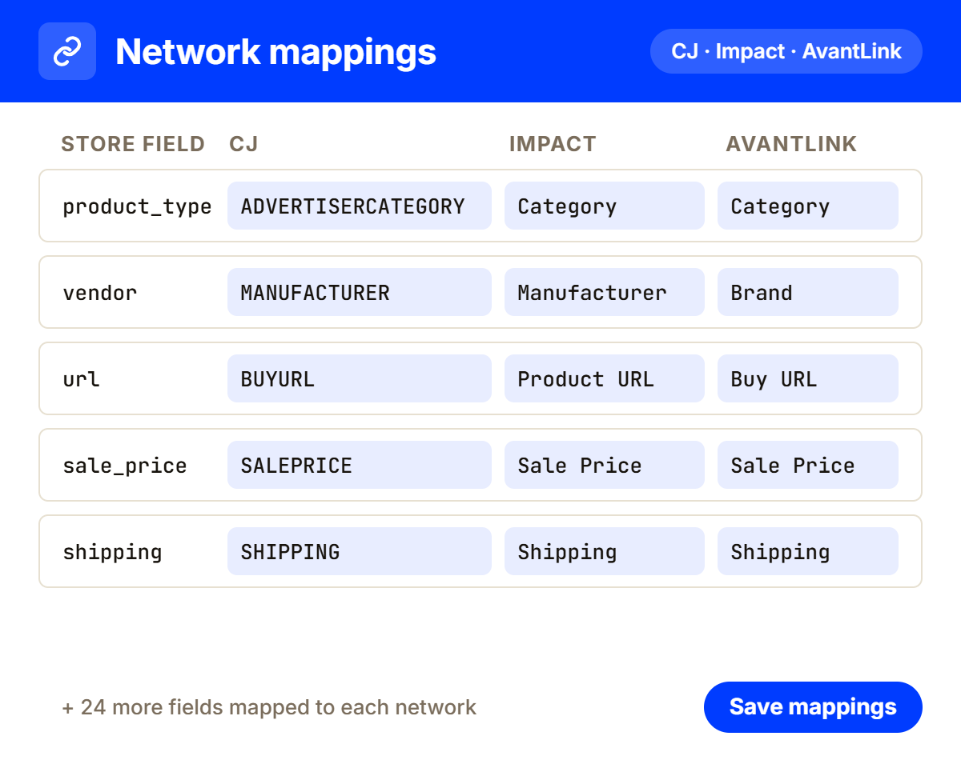
Task: Edit AvantLink Category field for product_type
Action: point(808,206)
